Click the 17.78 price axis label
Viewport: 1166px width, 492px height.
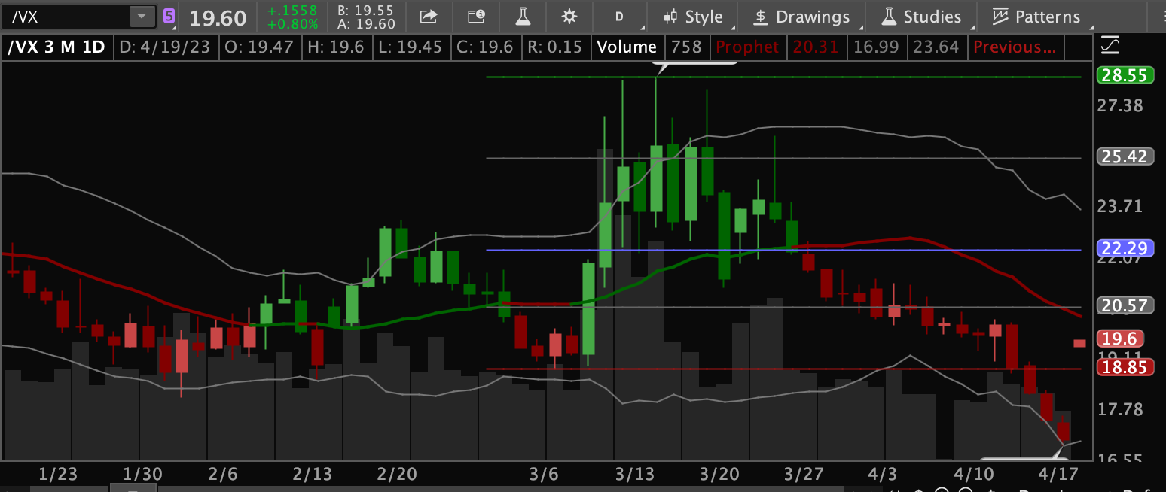(x=1120, y=410)
